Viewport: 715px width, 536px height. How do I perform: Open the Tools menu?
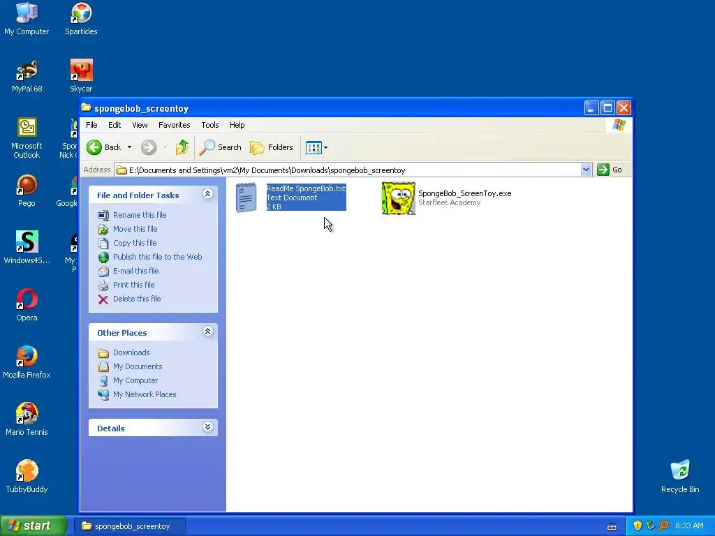(210, 125)
